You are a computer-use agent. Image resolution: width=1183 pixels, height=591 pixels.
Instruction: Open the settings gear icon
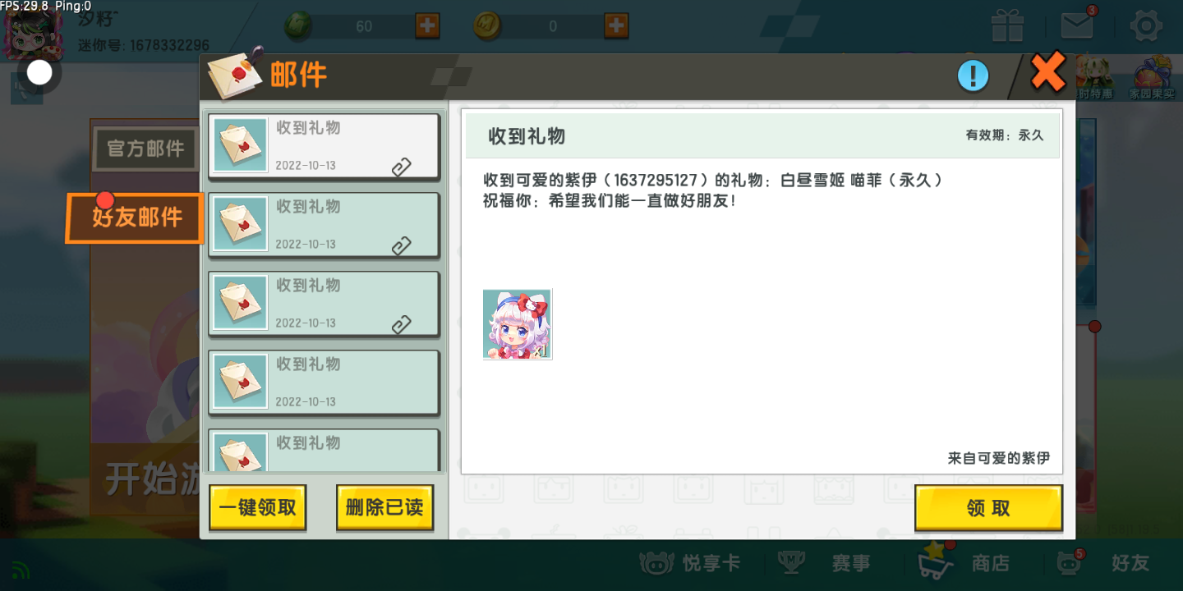click(x=1146, y=25)
